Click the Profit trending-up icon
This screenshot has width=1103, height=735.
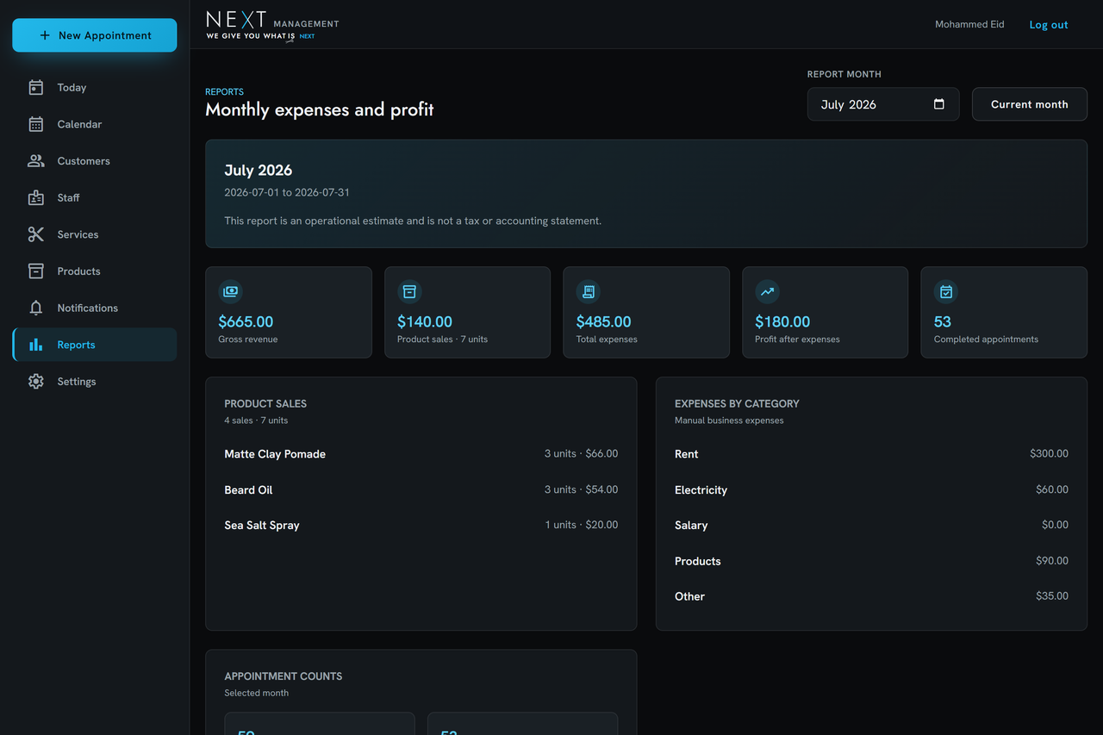767,291
